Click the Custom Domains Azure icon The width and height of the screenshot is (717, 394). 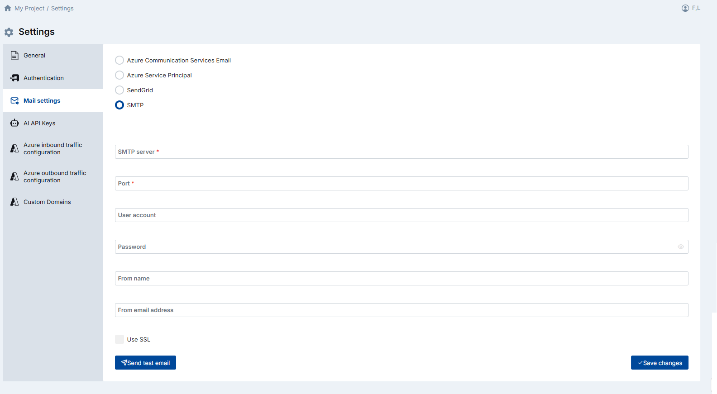pyautogui.click(x=14, y=202)
